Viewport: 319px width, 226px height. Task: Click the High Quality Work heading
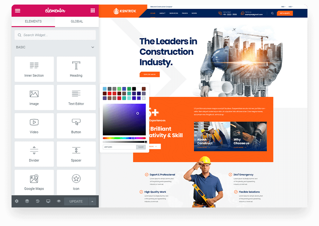point(155,192)
